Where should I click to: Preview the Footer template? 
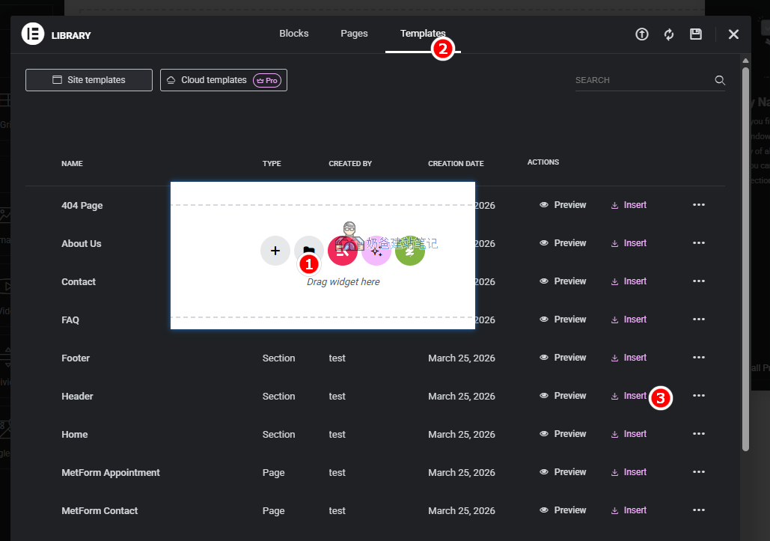click(563, 358)
